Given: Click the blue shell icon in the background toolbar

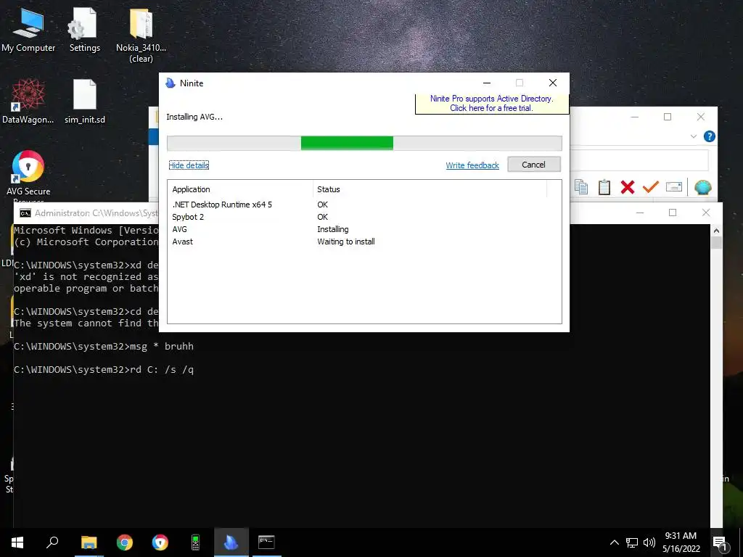Looking at the screenshot, I should pos(702,187).
